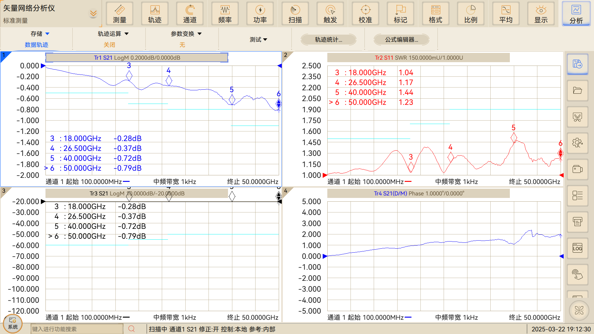Click the video camera record sidebar icon
The height and width of the screenshot is (334, 594).
(x=578, y=169)
